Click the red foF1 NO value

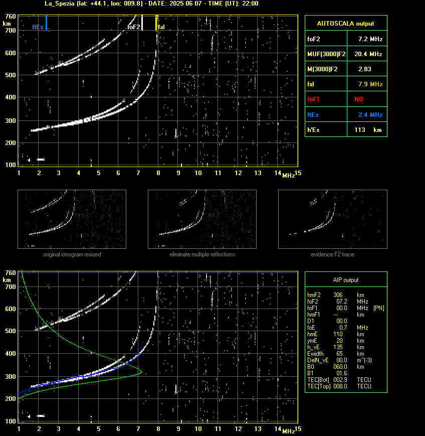[x=359, y=99]
